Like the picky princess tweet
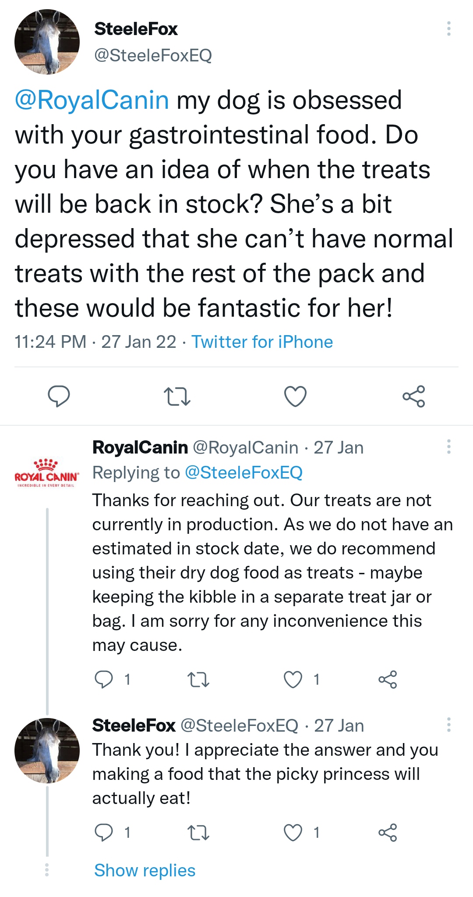473x897 pixels. pos(293,833)
